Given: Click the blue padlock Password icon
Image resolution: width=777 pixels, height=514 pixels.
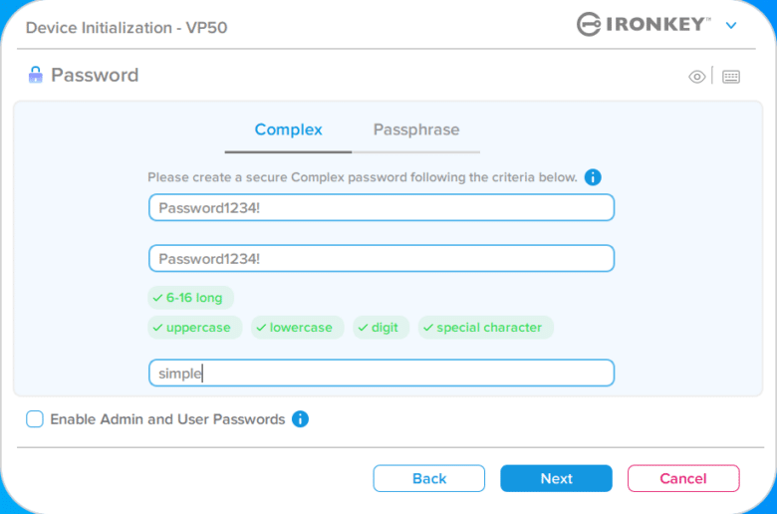Looking at the screenshot, I should click(x=35, y=75).
